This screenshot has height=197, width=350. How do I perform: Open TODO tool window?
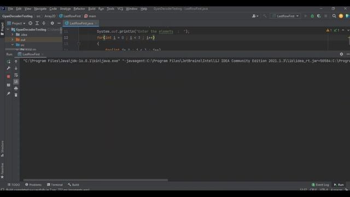(14, 185)
